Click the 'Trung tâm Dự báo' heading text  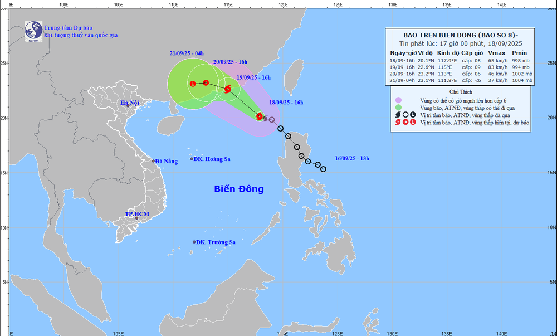pos(68,28)
